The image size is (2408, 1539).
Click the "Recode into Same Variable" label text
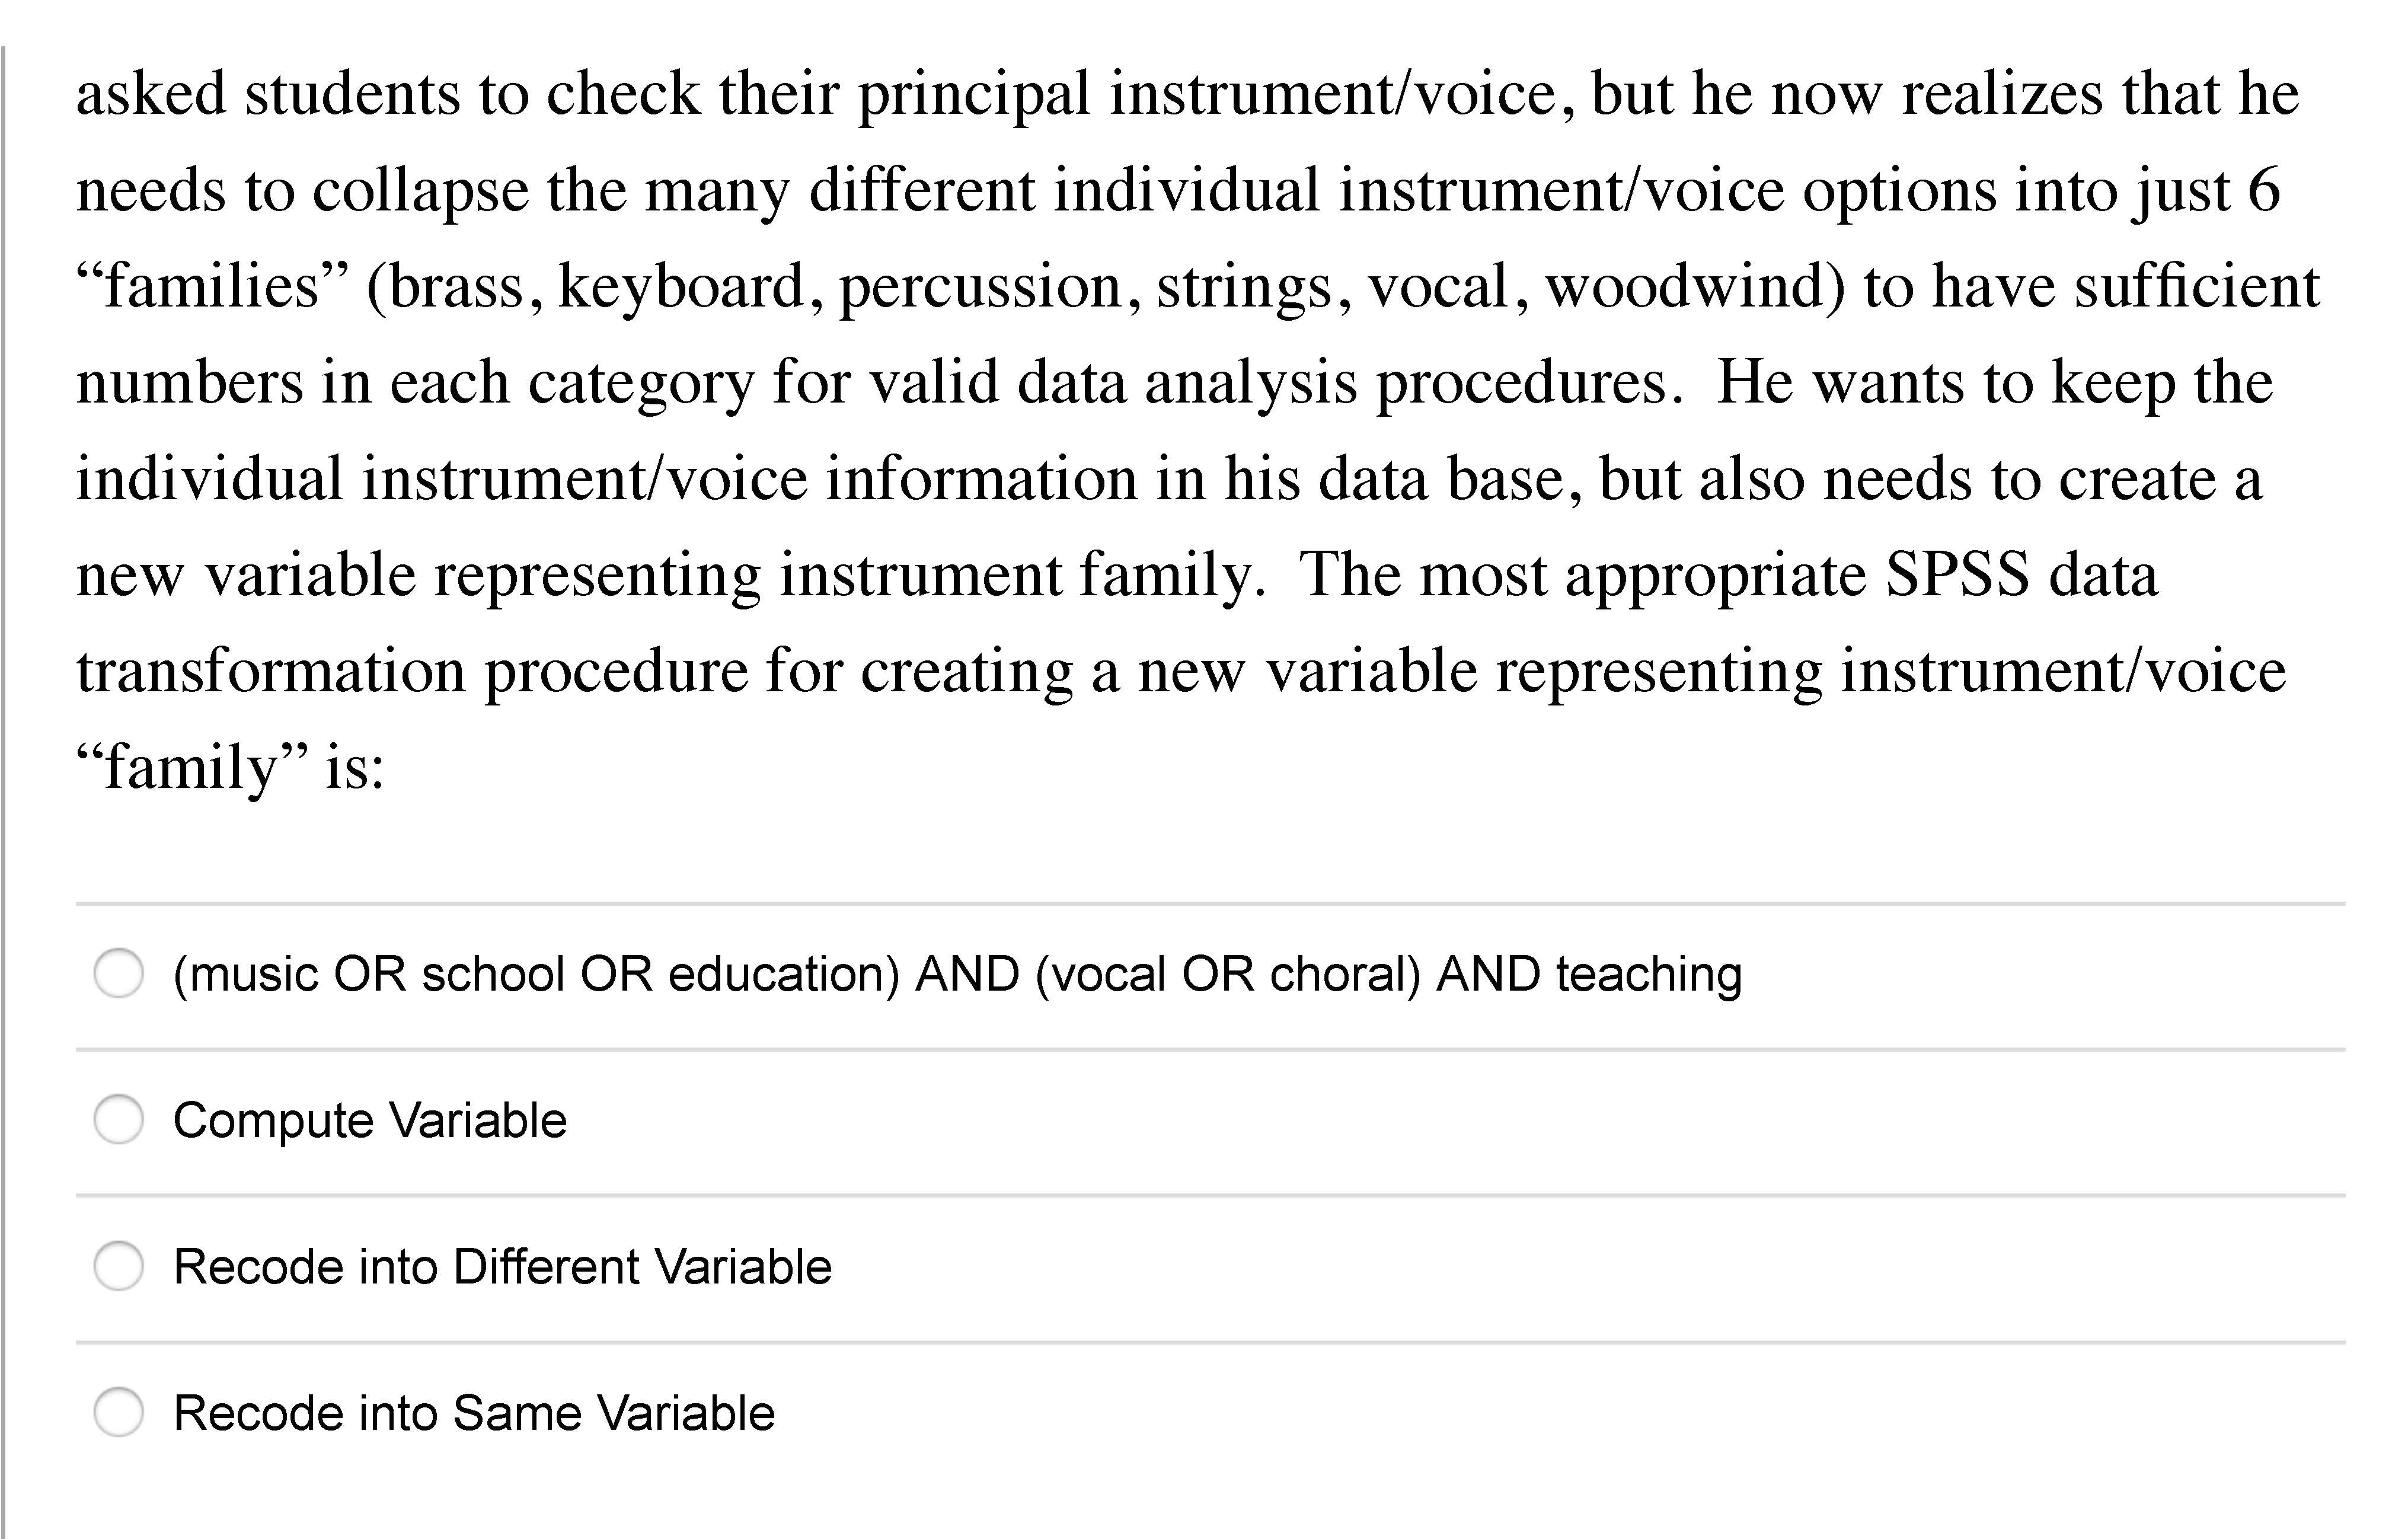474,1413
